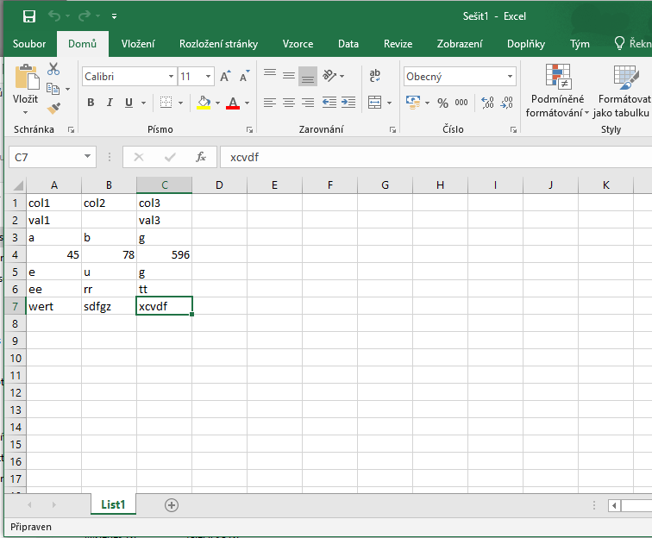Add a new sheet with plus button
652x538 pixels.
[x=171, y=505]
